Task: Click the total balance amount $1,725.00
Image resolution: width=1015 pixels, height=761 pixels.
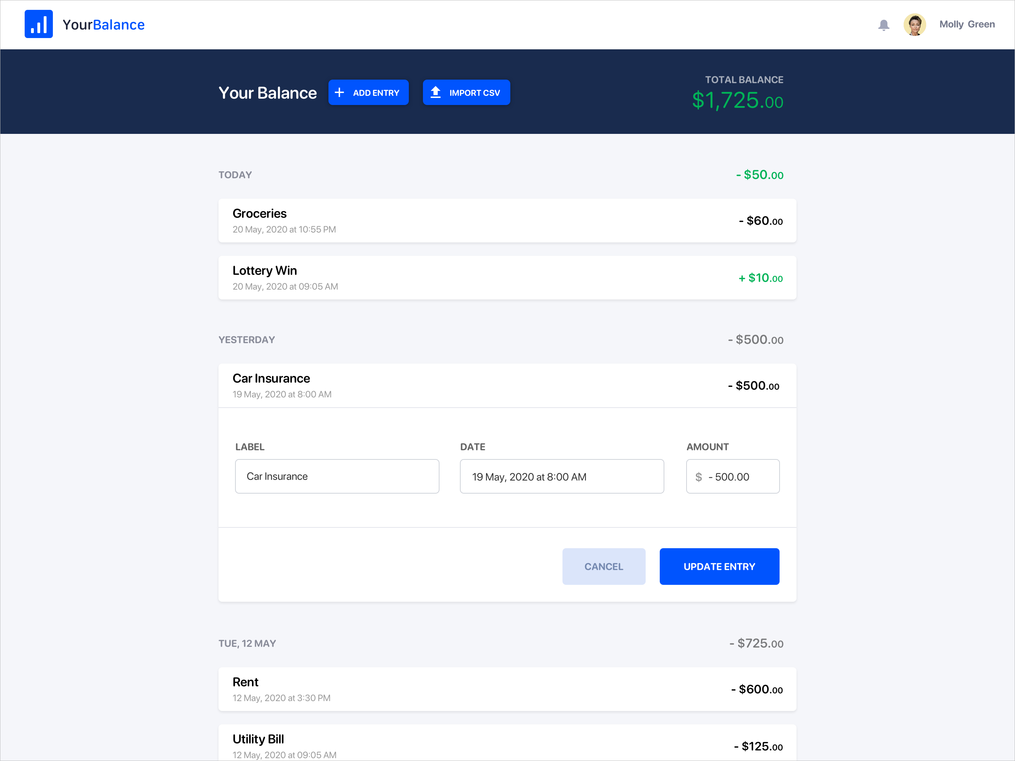Action: (x=737, y=101)
